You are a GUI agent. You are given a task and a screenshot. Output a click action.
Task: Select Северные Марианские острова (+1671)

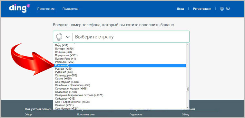[119, 95]
